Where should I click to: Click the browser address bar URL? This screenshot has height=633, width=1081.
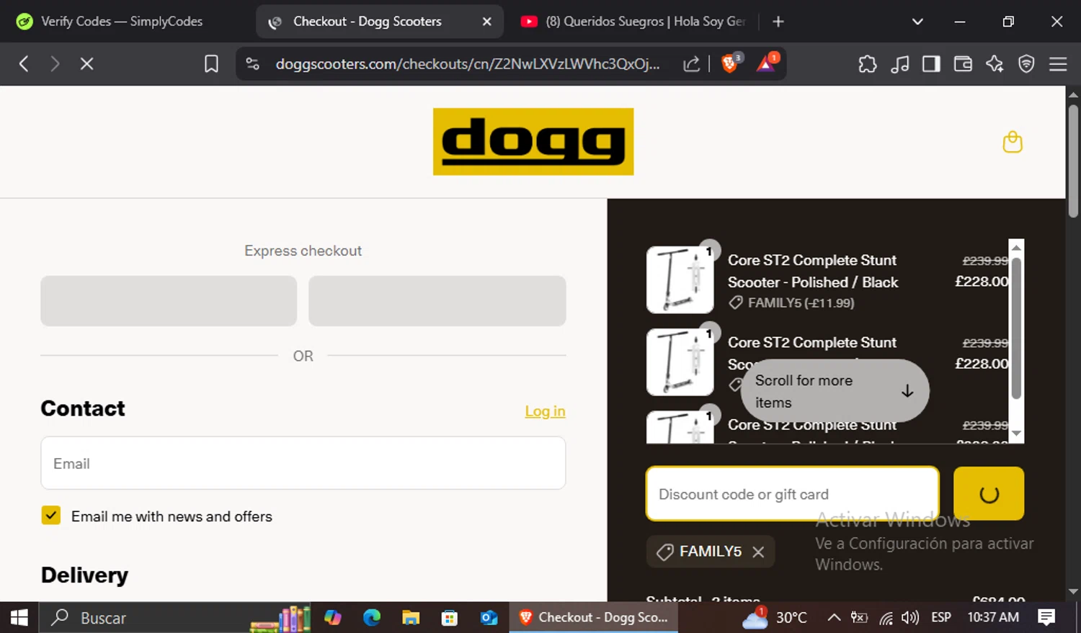pos(468,64)
